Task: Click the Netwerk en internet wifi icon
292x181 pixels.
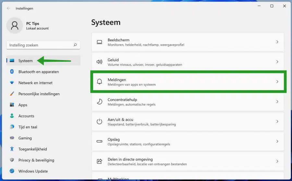Action: tap(12, 82)
